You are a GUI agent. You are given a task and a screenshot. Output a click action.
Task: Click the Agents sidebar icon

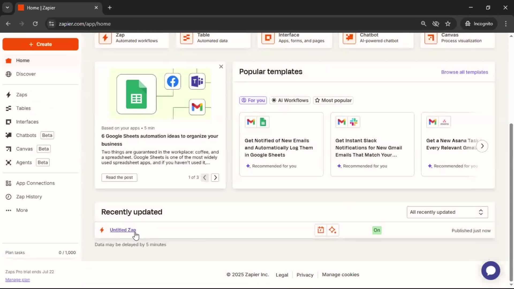click(x=9, y=162)
